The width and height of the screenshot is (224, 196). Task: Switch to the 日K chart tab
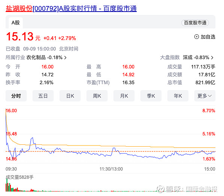click(70, 96)
